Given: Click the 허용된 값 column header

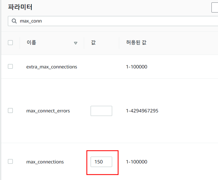Looking at the screenshot, I should [x=136, y=43].
